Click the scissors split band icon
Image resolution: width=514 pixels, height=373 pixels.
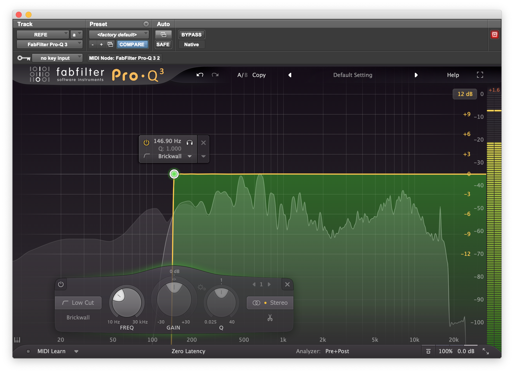[x=270, y=318]
